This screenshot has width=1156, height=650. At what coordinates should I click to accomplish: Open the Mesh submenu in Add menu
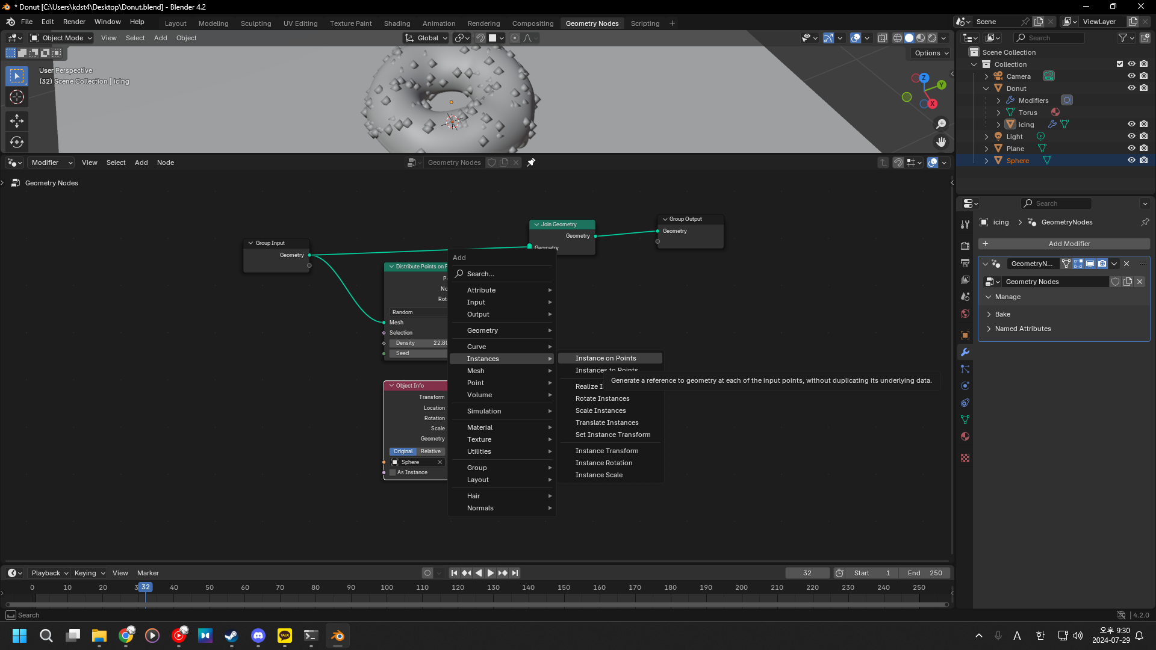(502, 371)
